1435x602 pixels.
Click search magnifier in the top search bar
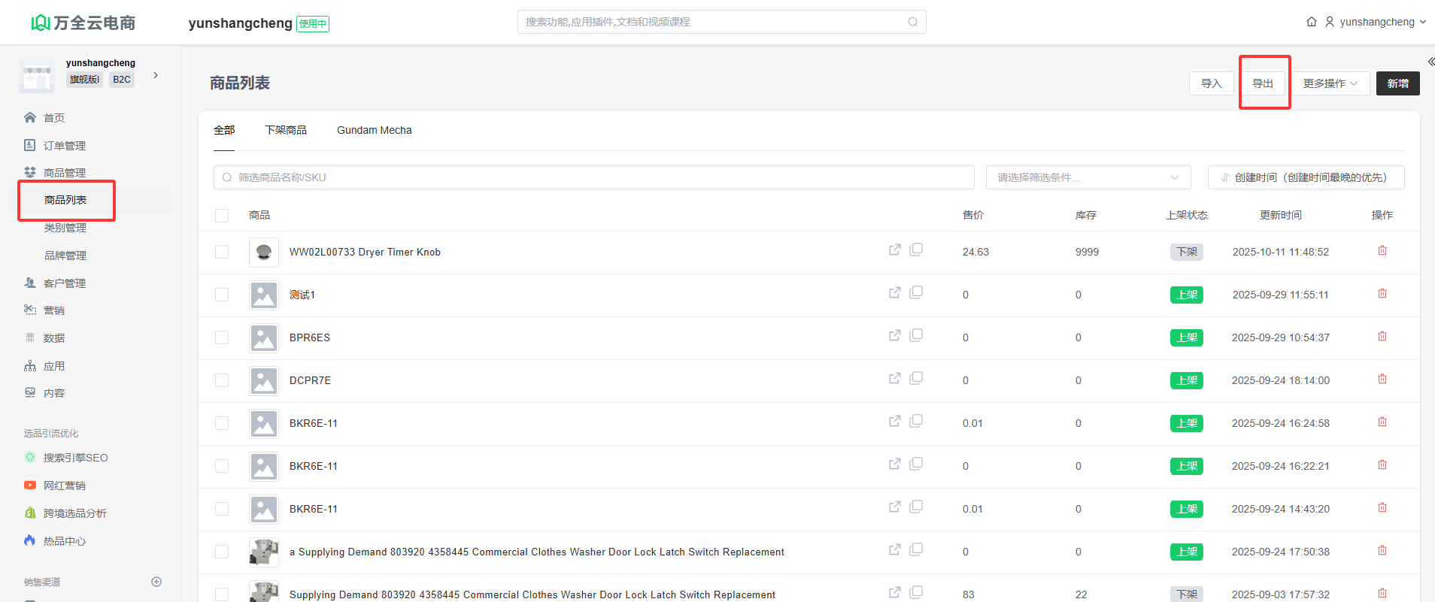tap(912, 22)
